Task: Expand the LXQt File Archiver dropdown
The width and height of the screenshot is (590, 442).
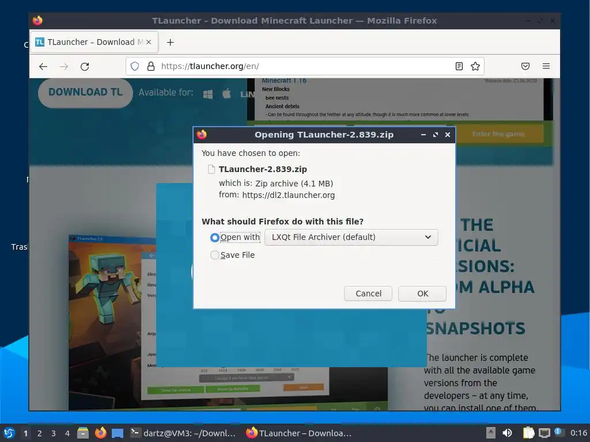Action: 351,238
